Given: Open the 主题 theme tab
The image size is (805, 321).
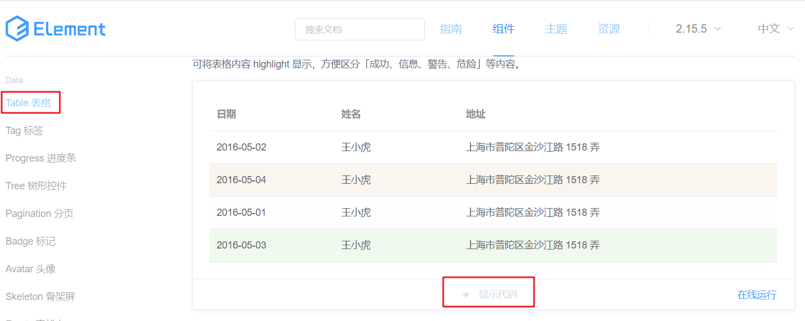Looking at the screenshot, I should click(x=556, y=29).
